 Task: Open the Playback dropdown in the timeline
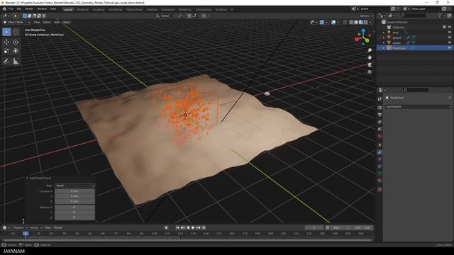pos(20,228)
